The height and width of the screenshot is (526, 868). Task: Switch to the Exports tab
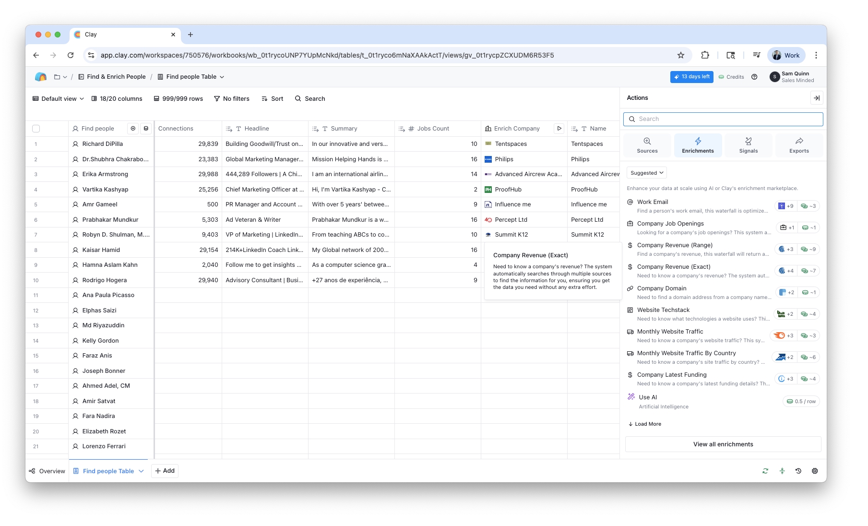[799, 145]
